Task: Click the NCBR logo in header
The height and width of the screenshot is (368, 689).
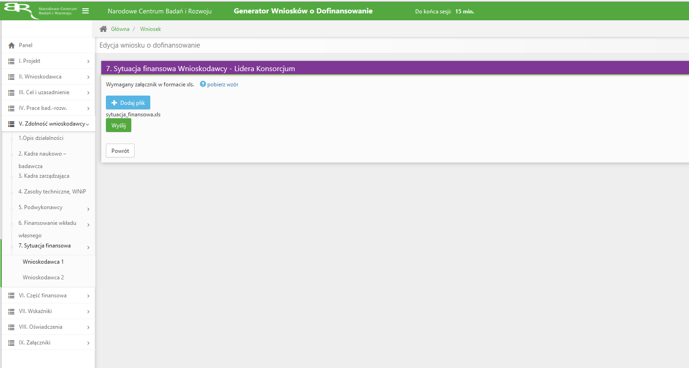Action: point(40,11)
